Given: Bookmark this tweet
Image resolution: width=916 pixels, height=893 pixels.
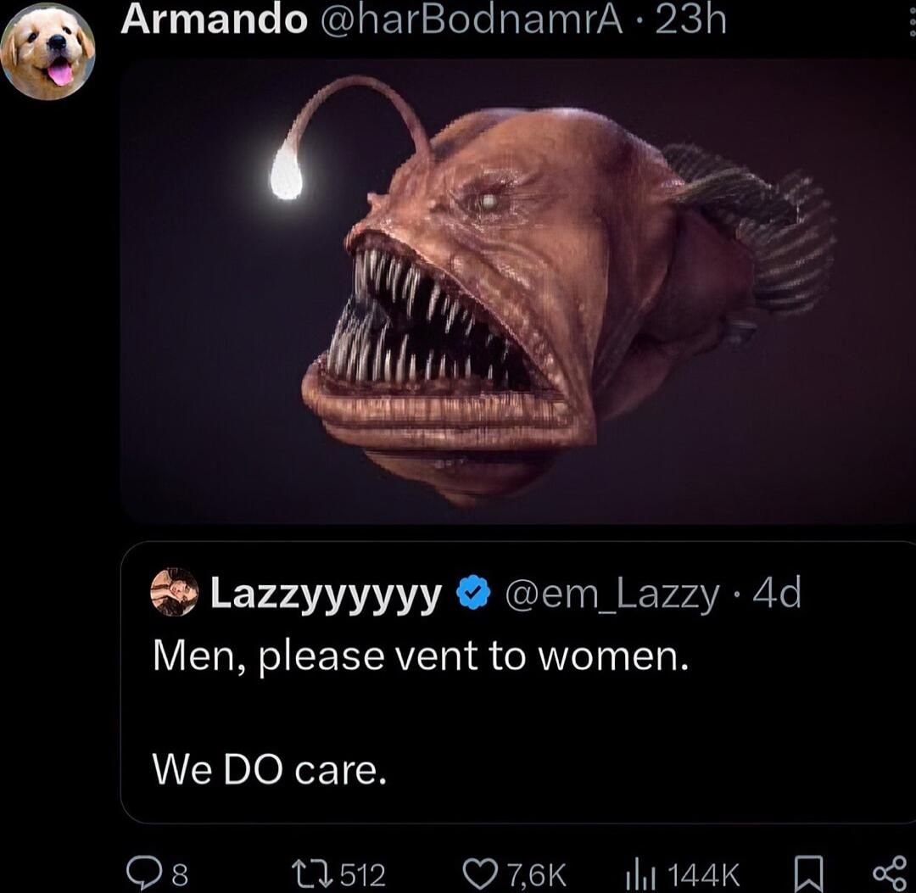Looking at the screenshot, I should point(809,873).
